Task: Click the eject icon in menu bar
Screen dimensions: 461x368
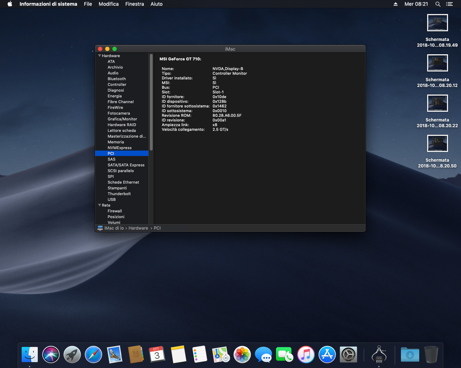Action: pyautogui.click(x=396, y=4)
